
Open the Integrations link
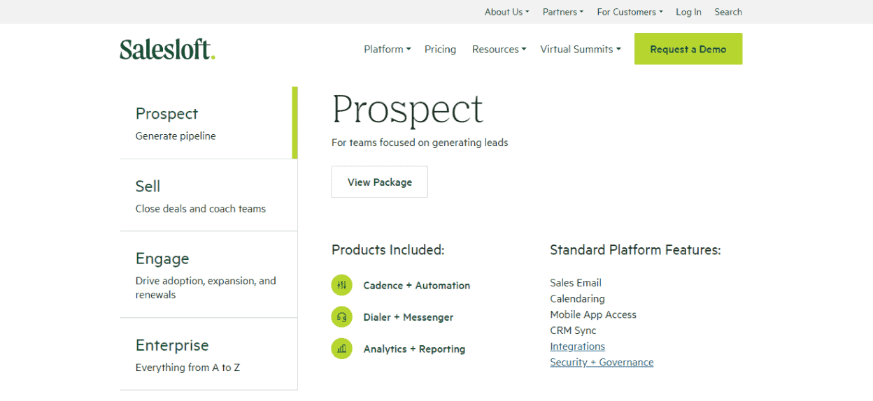click(577, 347)
